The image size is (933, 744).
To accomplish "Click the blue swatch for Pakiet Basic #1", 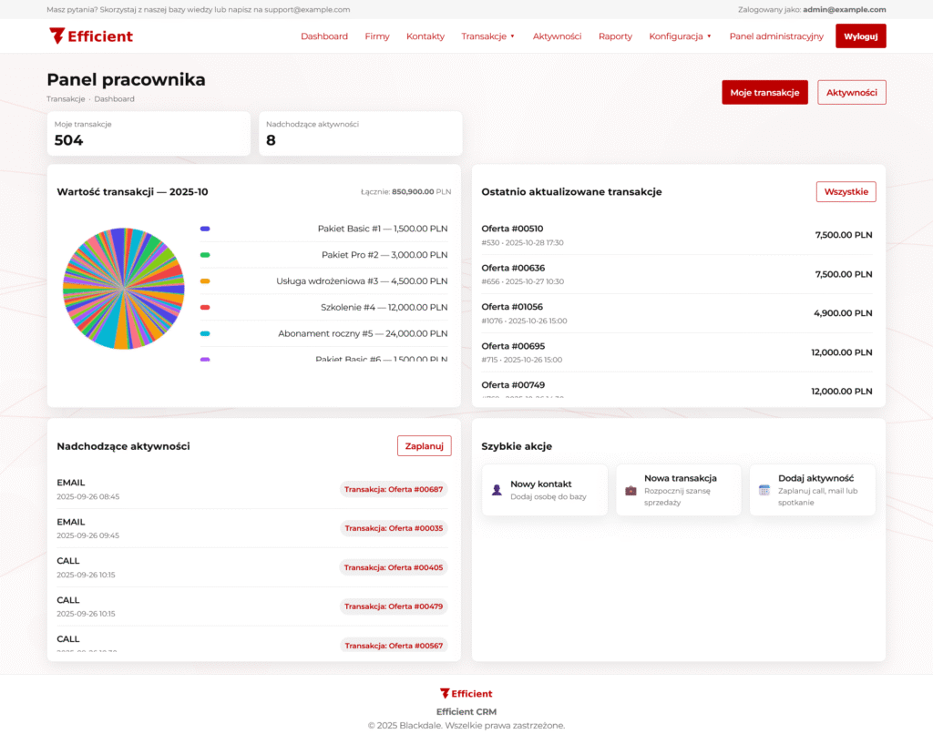I will pos(205,229).
